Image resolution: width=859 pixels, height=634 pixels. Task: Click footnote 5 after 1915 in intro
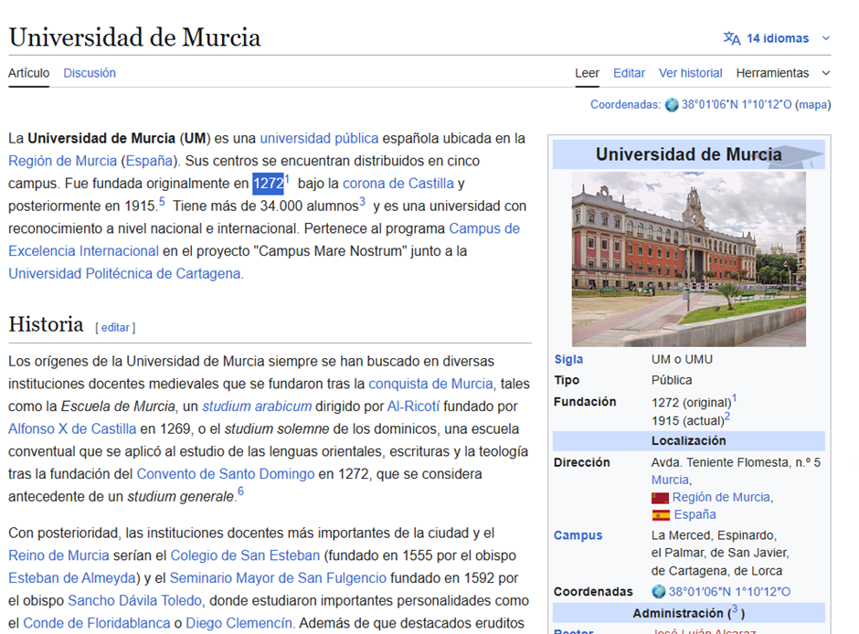(162, 201)
